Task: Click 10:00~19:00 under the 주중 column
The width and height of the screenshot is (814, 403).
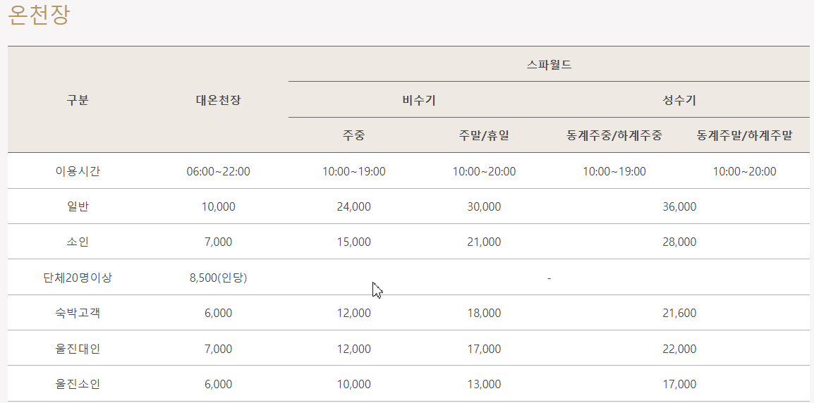Action: coord(353,171)
